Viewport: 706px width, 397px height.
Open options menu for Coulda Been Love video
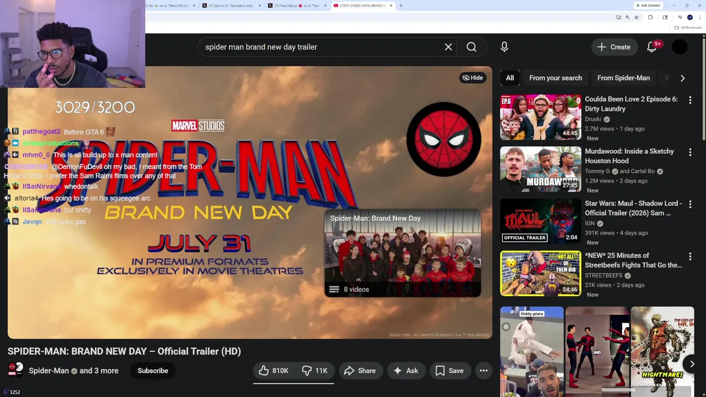[x=690, y=100]
